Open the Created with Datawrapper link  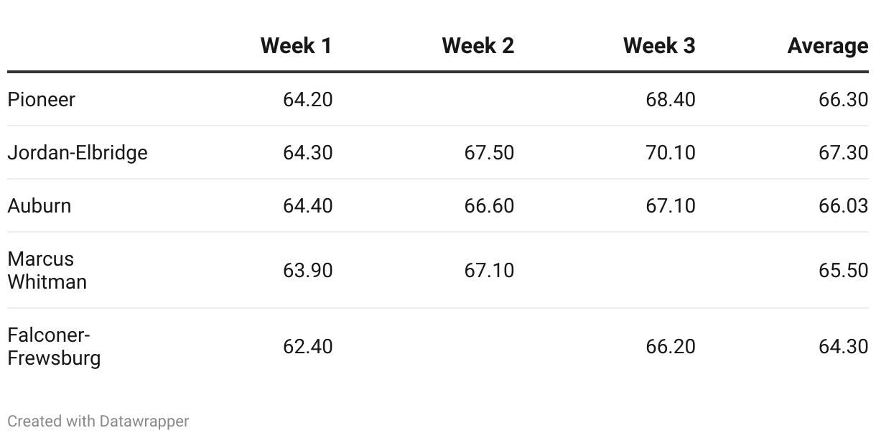coord(98,421)
